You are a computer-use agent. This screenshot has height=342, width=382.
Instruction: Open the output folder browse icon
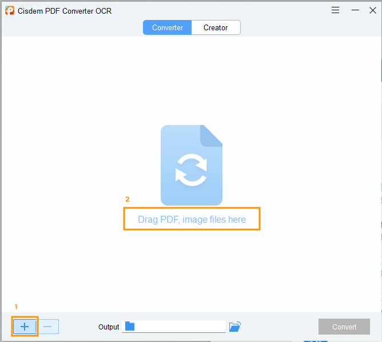[x=235, y=327]
